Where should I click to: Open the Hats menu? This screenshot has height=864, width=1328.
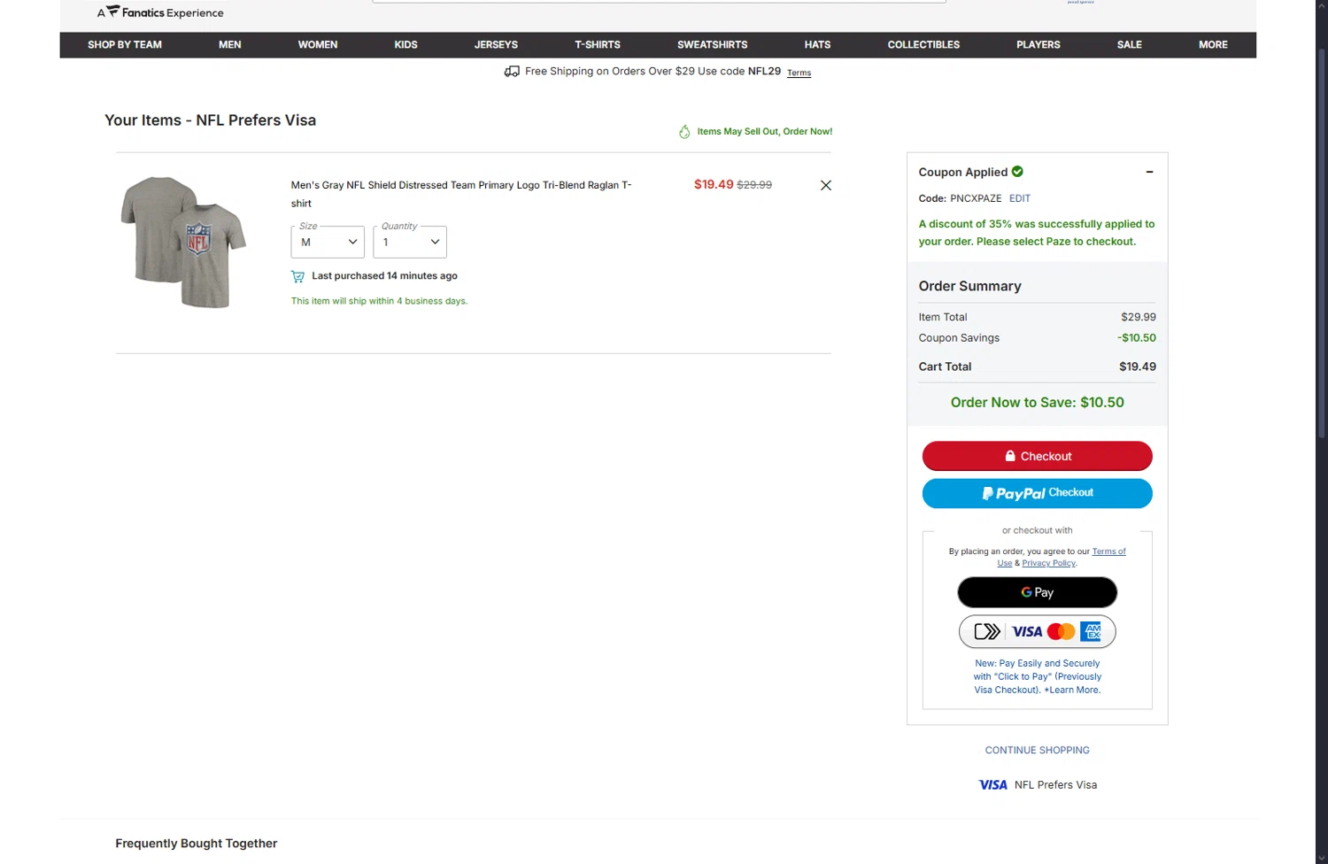[x=817, y=44]
